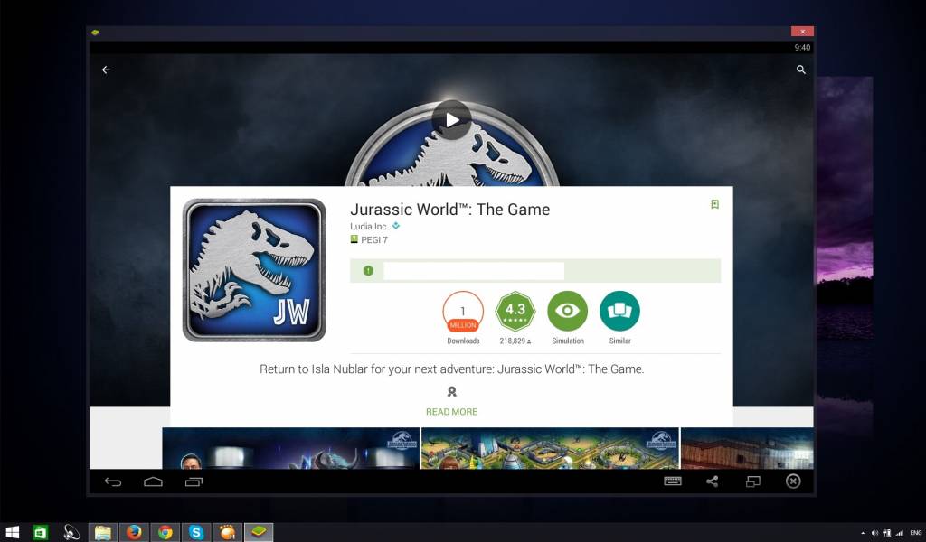Click the share icon in BlueStacks bar

[713, 481]
